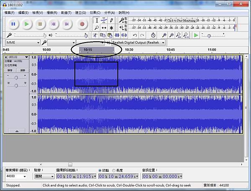
Task: Select the Draw pencil tool
Action: tap(111, 20)
